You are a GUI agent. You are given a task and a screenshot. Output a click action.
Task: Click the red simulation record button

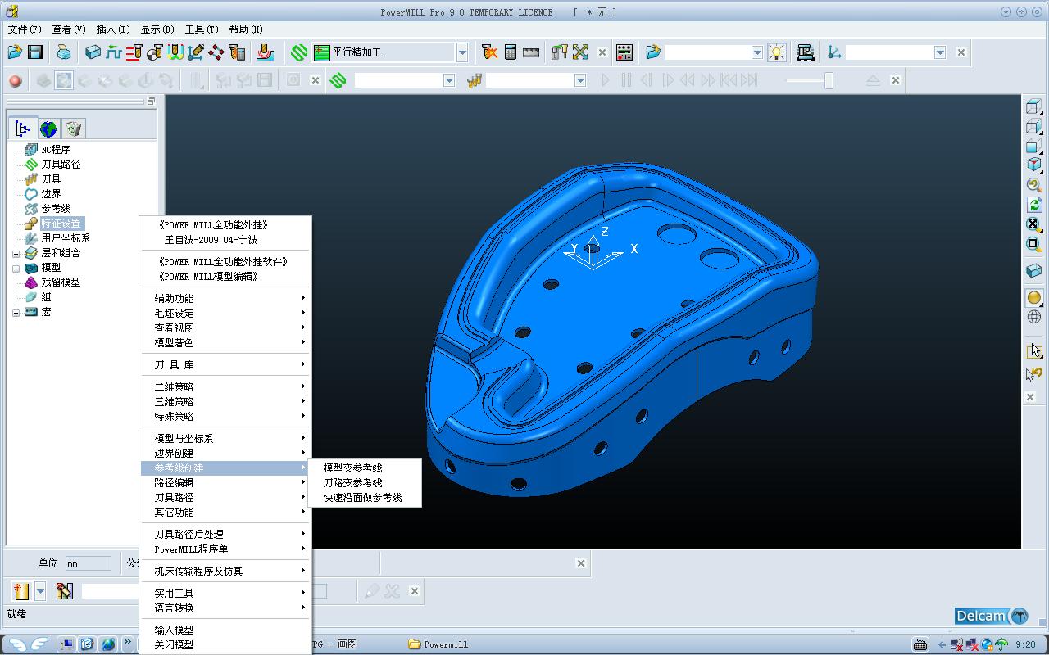(x=15, y=80)
